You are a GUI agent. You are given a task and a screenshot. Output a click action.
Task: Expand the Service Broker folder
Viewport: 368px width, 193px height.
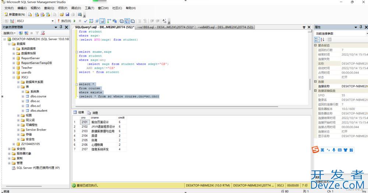click(x=18, y=130)
